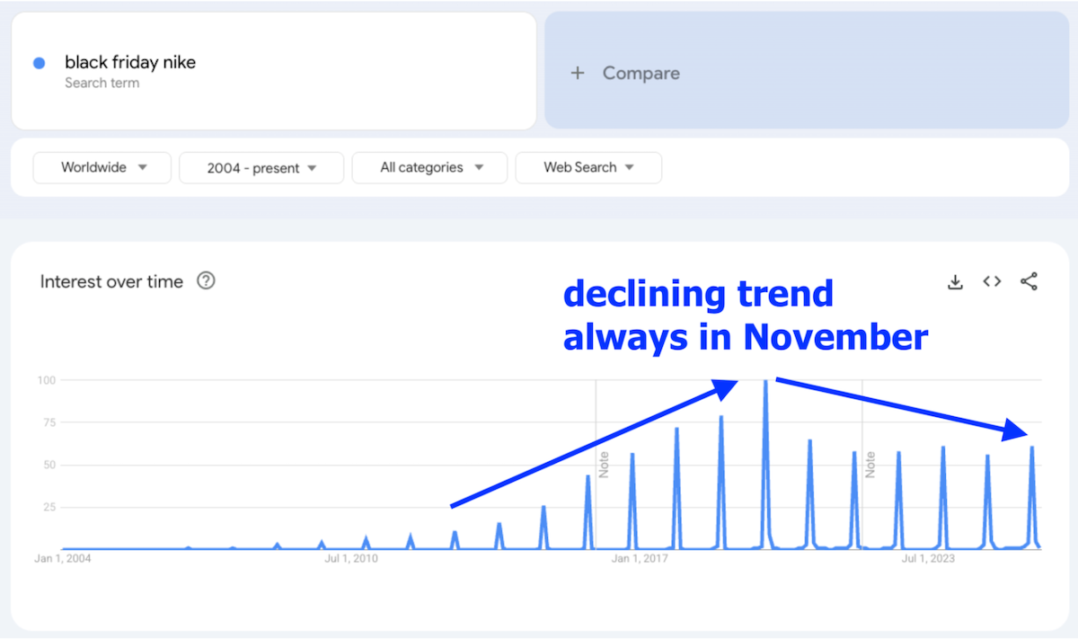
Task: Click the plus icon in the Compare box
Action: [x=577, y=73]
